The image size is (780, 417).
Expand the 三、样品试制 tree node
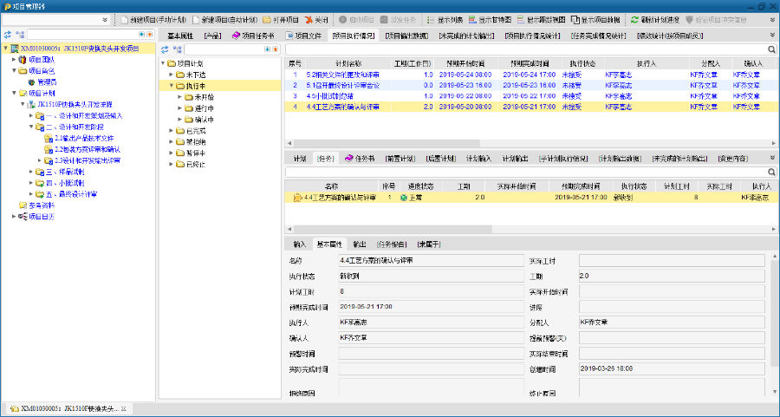[x=30, y=172]
